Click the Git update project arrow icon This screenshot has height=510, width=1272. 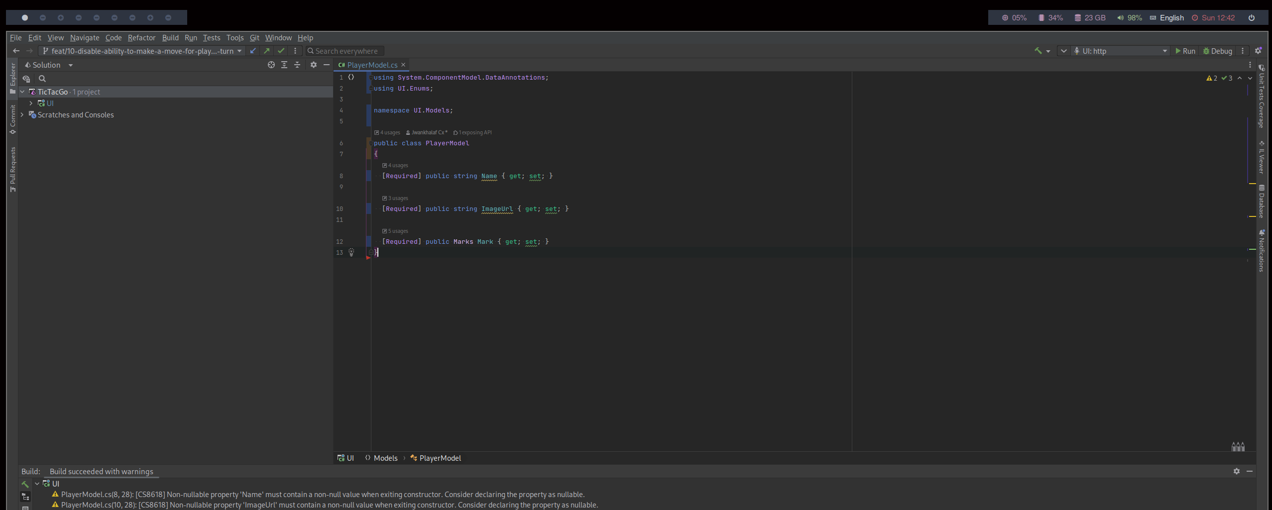tap(253, 51)
